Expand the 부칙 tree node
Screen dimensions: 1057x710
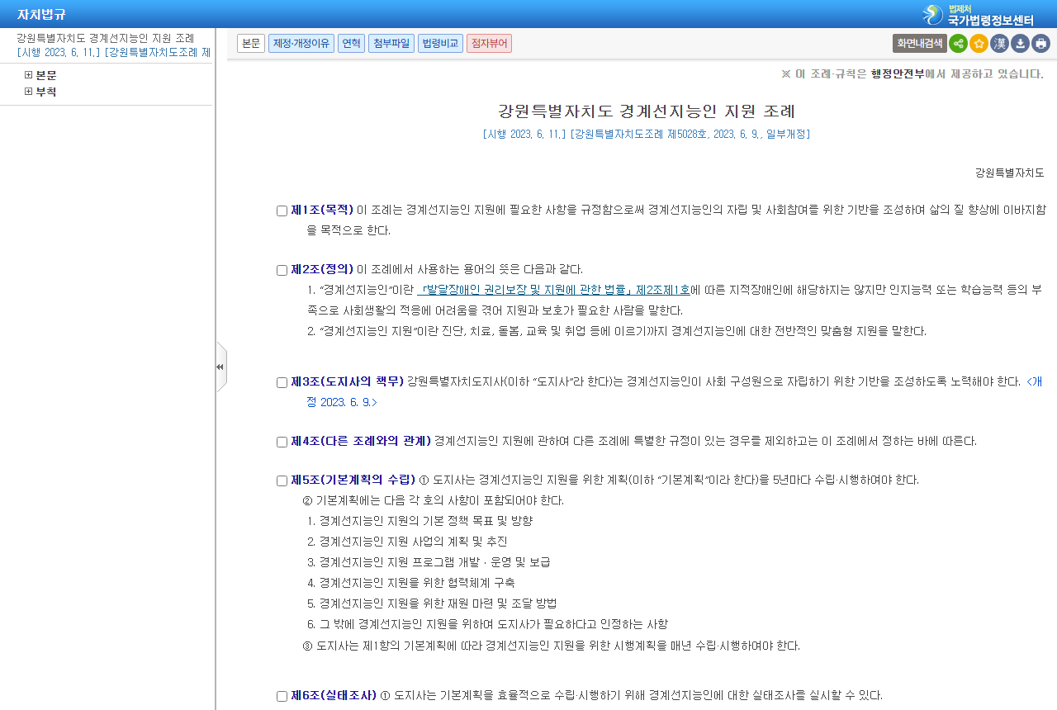pos(28,92)
